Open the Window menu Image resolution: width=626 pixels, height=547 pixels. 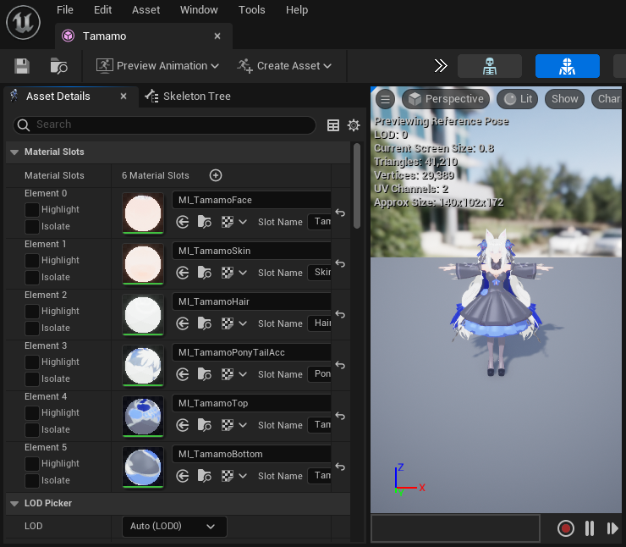[199, 10]
